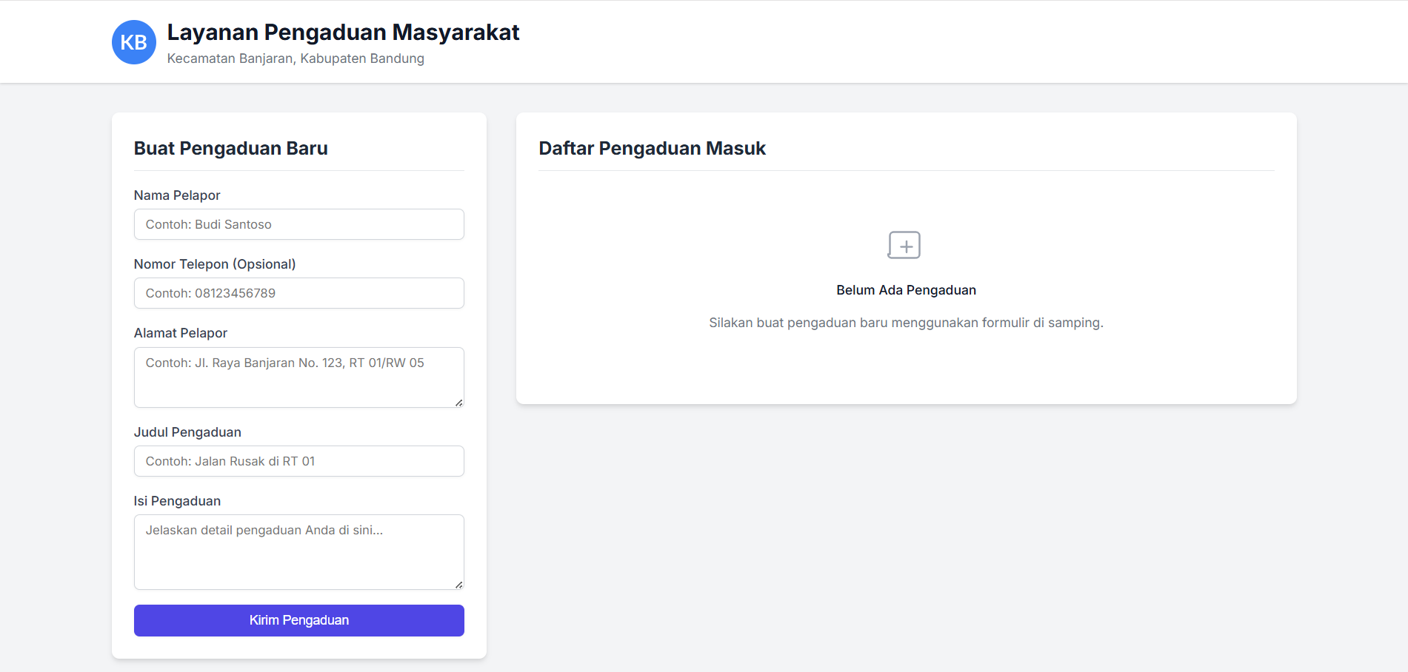The image size is (1408, 672).
Task: Click the Layanan Pengaduan Masyarakat title
Action: pyautogui.click(x=343, y=33)
